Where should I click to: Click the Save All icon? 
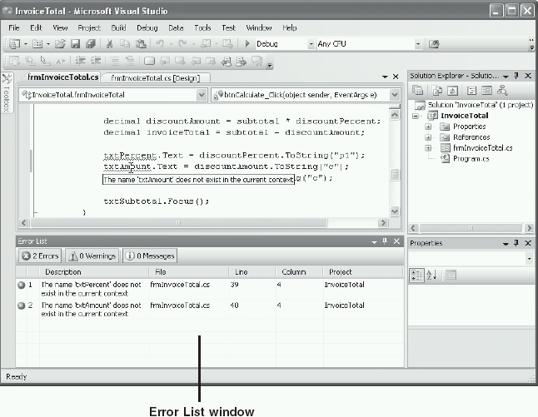(91, 44)
